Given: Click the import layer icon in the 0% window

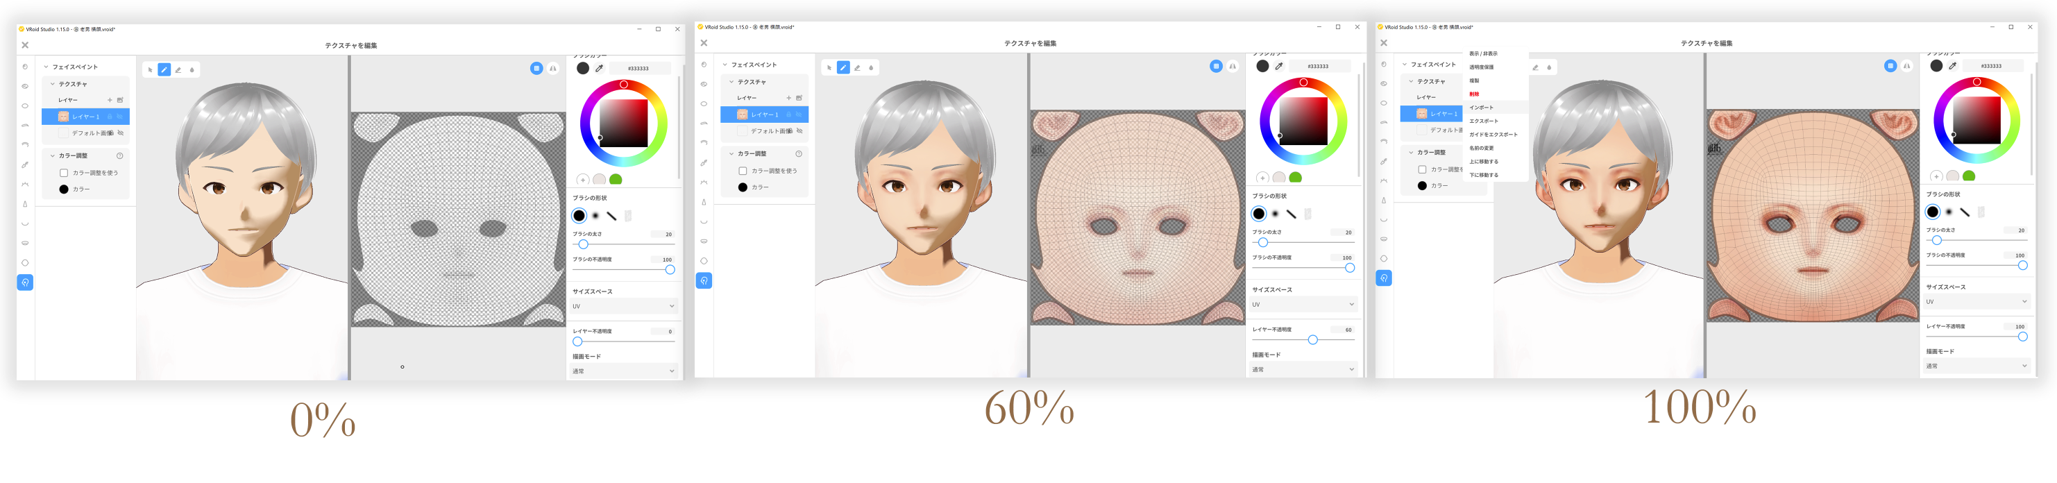Looking at the screenshot, I should (x=121, y=101).
